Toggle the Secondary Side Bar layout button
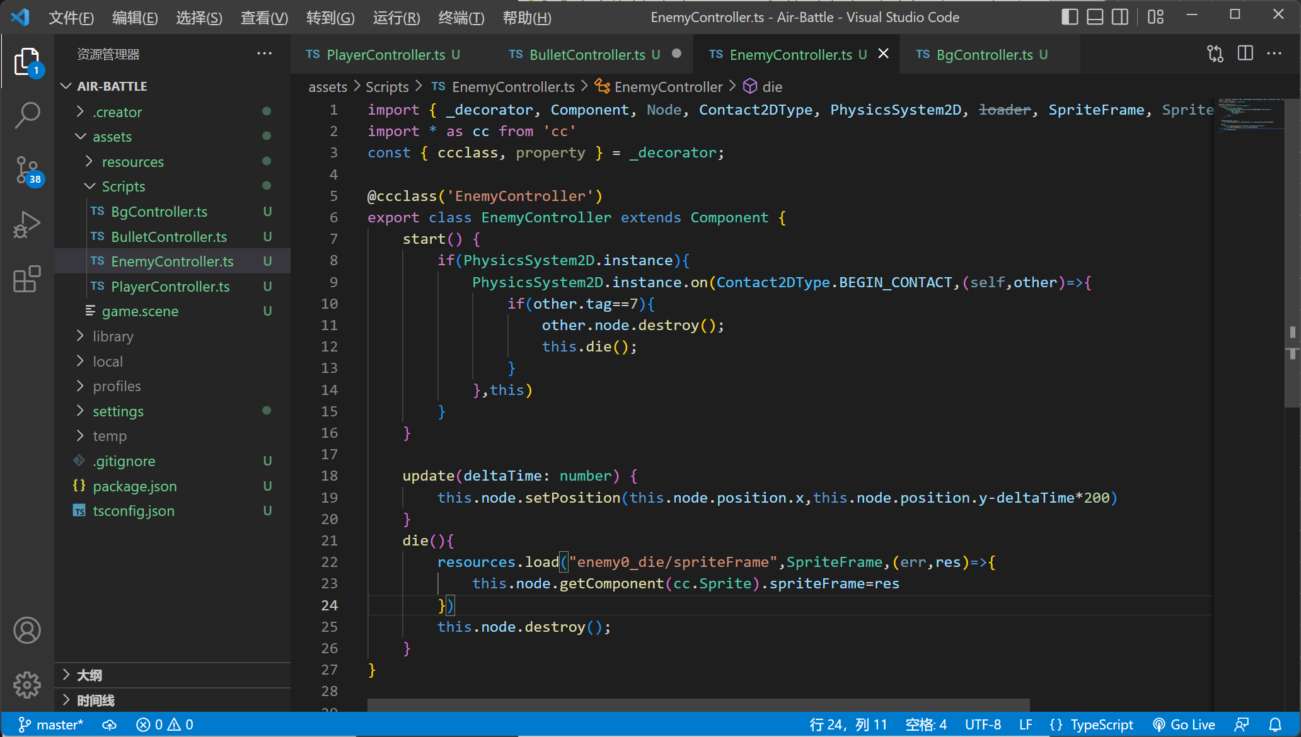Viewport: 1301px width, 737px height. point(1120,17)
